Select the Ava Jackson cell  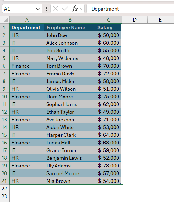click(x=70, y=120)
